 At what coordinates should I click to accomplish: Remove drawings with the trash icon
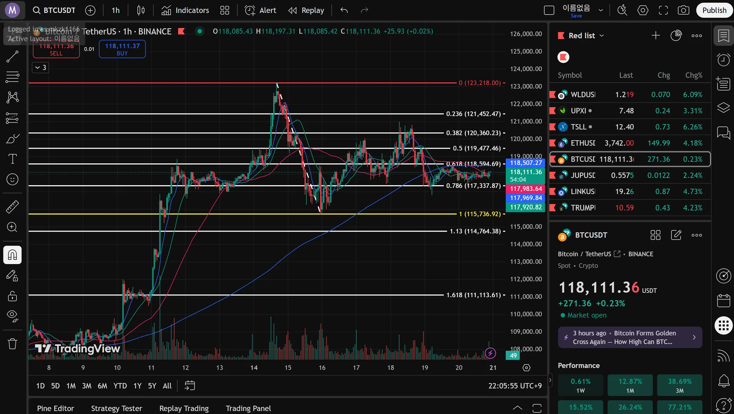[x=12, y=343]
